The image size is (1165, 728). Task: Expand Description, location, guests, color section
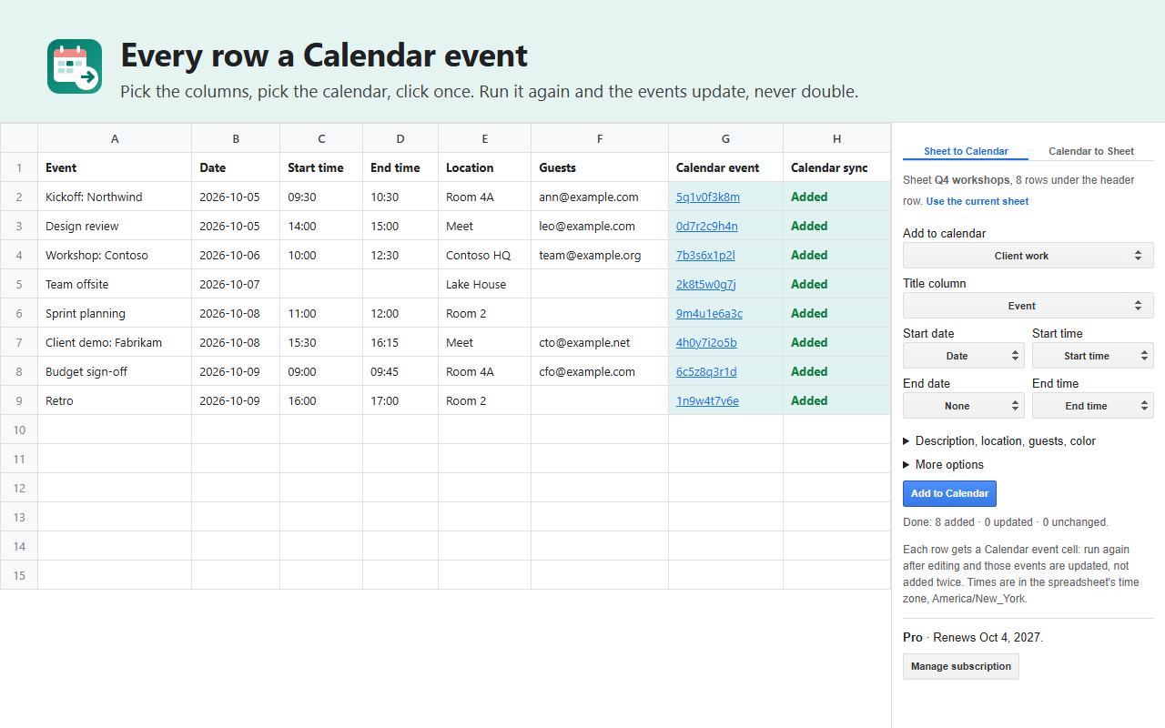tap(999, 441)
